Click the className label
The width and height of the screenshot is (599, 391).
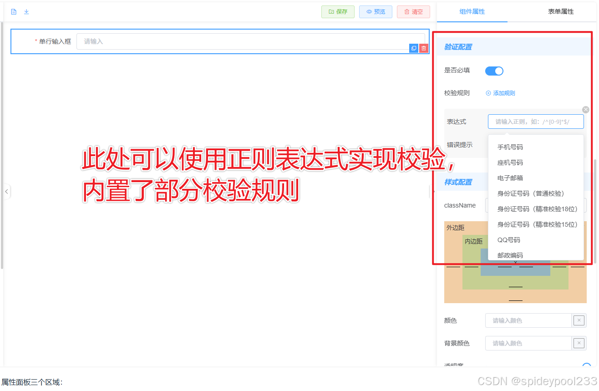coord(460,205)
